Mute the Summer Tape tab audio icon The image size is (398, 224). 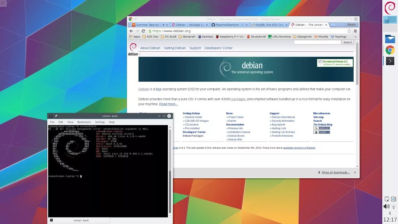point(163,25)
